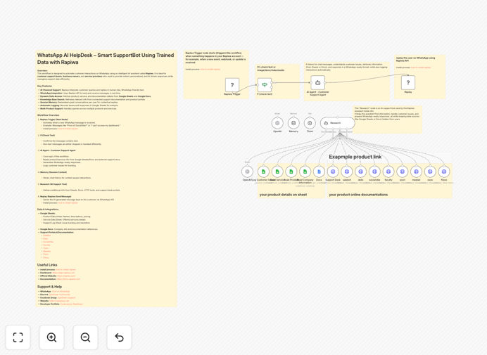The width and height of the screenshot is (487, 355).
Task: Select the Replay node on the right
Action: tap(408, 82)
